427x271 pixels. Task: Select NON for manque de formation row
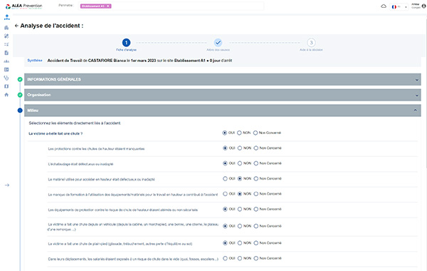pos(240,194)
